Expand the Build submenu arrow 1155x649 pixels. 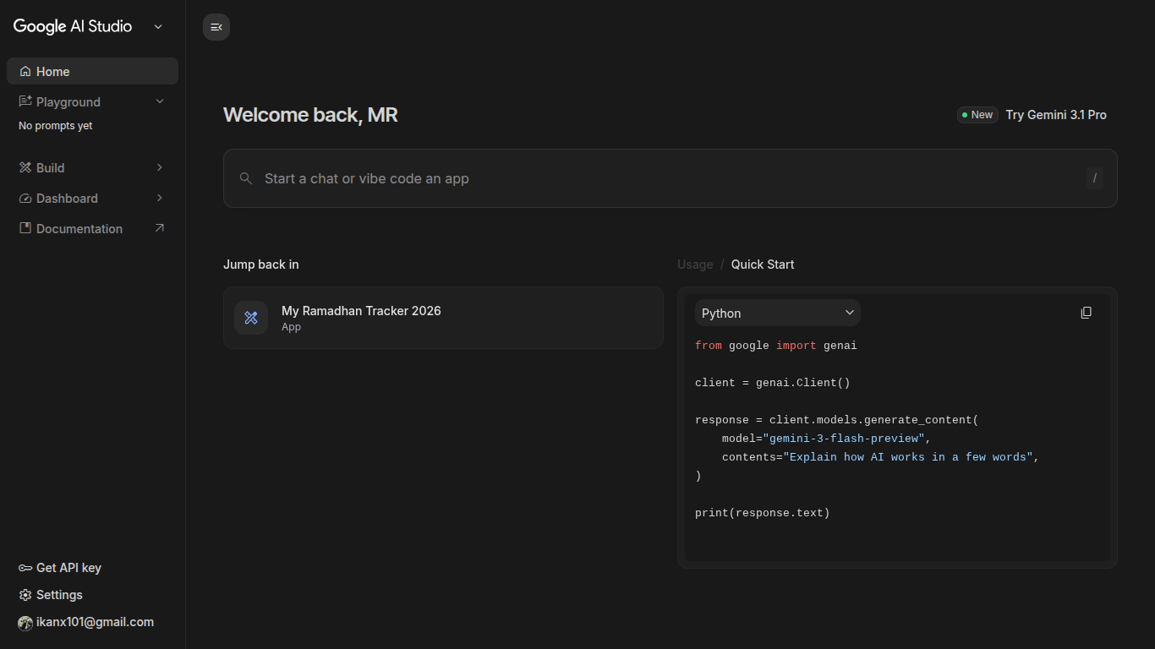[x=160, y=167]
